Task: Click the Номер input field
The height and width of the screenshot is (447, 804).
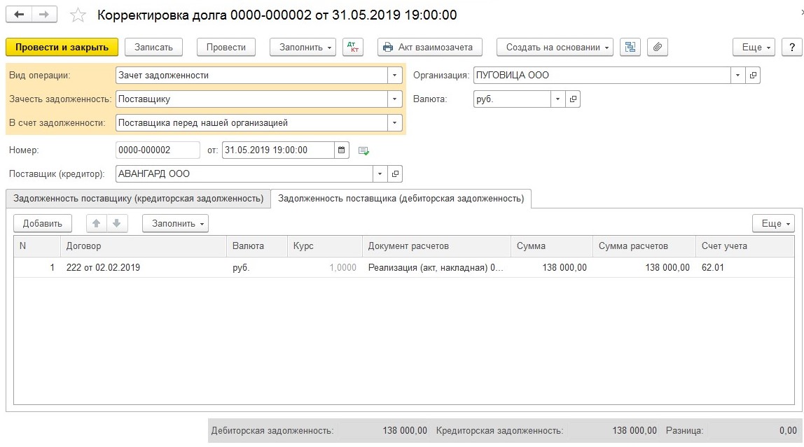Action: click(x=158, y=150)
